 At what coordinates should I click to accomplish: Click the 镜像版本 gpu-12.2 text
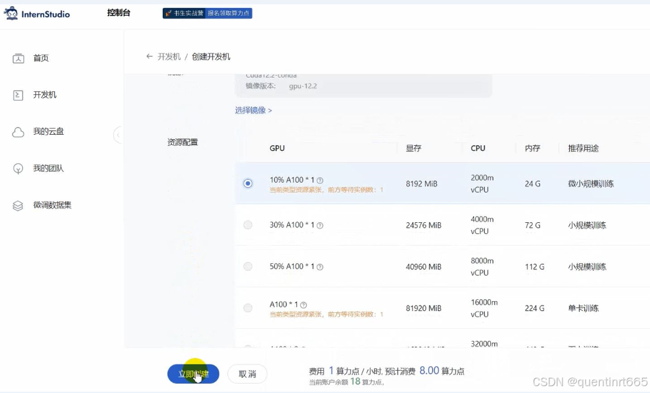point(281,86)
